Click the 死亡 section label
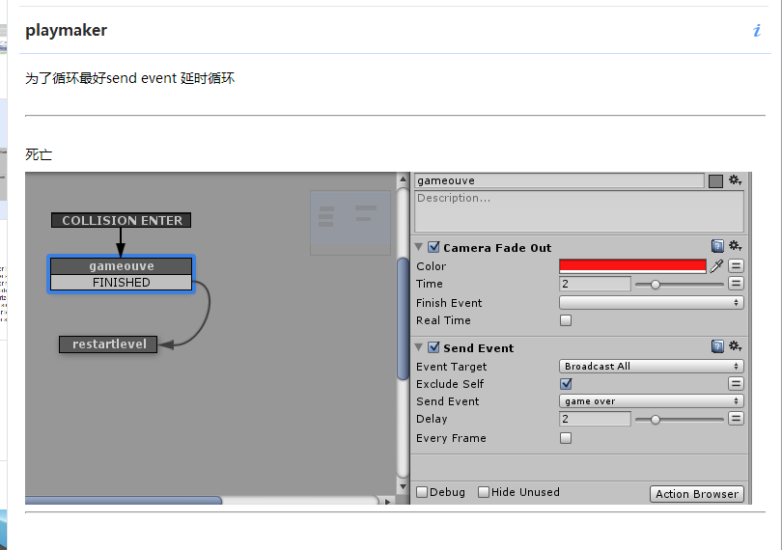782x550 pixels. click(x=39, y=154)
